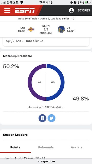Tap the lock icon beside espn.com
The height and width of the screenshot is (164, 92).
(39, 161)
